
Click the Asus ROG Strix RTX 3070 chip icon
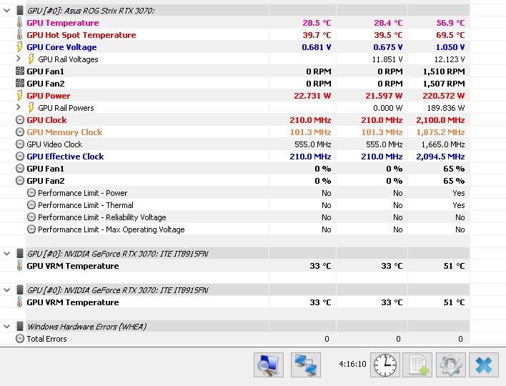pos(20,10)
